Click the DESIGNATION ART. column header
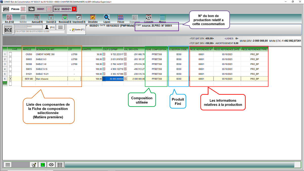Image resolution: width=304 pixels, height=171 pixels. pyautogui.click(x=51, y=49)
